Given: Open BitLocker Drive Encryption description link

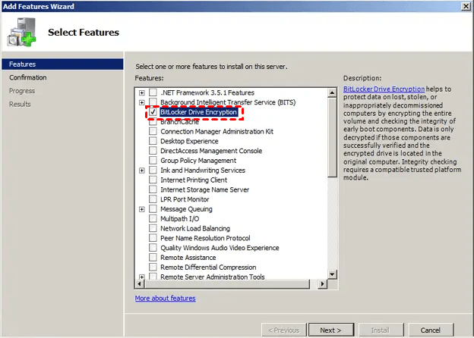Looking at the screenshot, I should (x=384, y=89).
